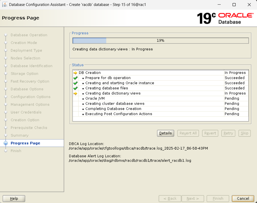Click 'Creating data dictionary views : In Progress' text
Viewport: 257px width, 203px height.
(x=113, y=49)
